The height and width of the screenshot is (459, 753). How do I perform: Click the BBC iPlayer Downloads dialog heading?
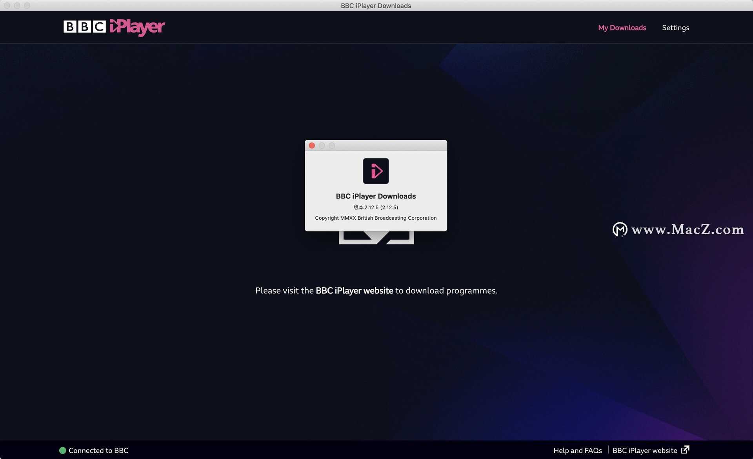click(376, 196)
